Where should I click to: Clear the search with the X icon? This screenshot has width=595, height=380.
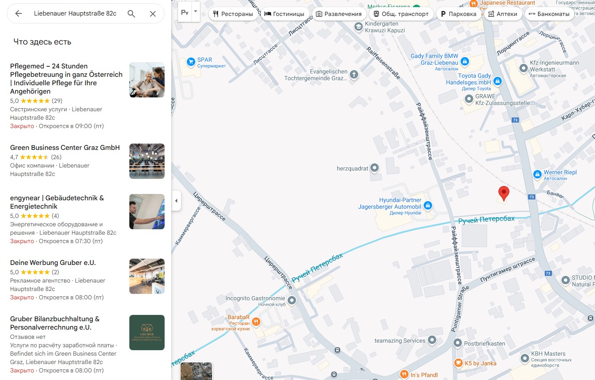pos(153,13)
